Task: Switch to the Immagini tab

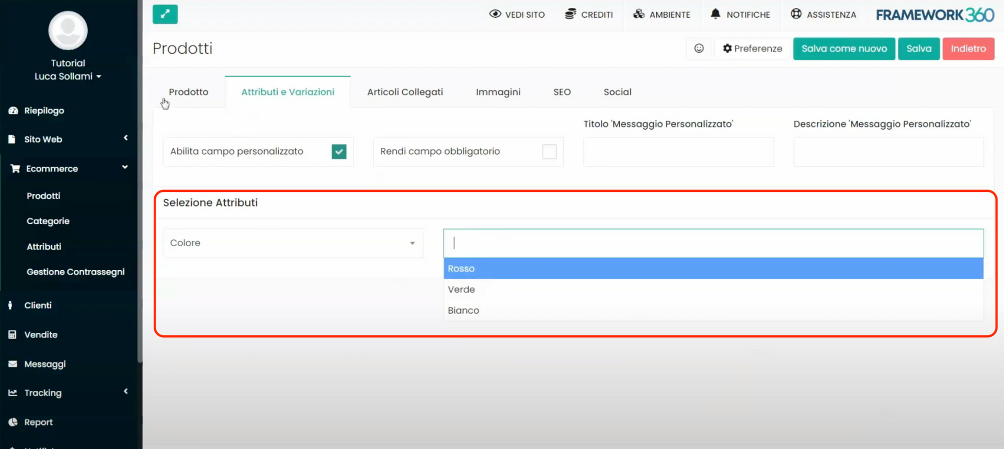Action: click(x=498, y=92)
